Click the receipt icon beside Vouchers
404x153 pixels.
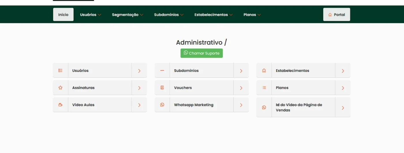162,88
